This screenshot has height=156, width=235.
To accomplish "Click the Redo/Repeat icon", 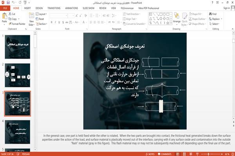I will pyautogui.click(x=20, y=3).
